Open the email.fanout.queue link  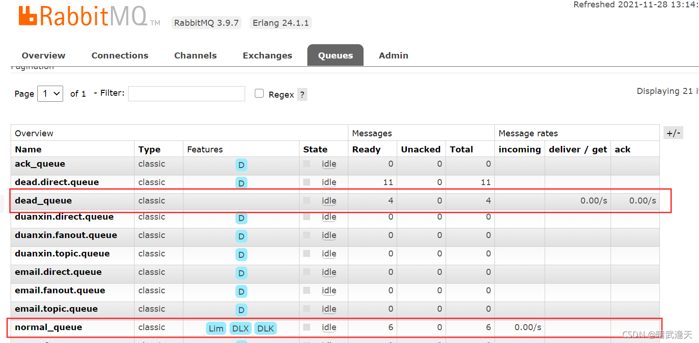(60, 291)
